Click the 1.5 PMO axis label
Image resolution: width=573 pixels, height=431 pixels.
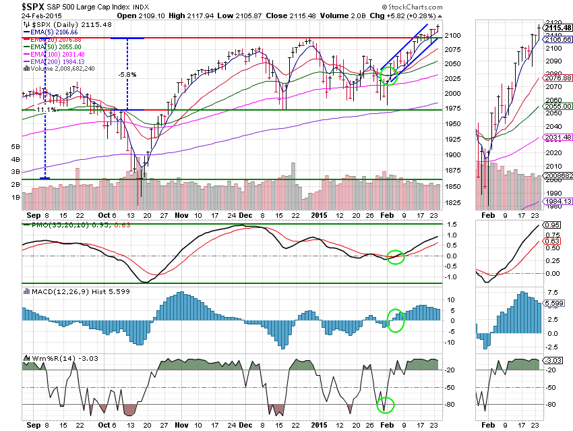(x=452, y=225)
